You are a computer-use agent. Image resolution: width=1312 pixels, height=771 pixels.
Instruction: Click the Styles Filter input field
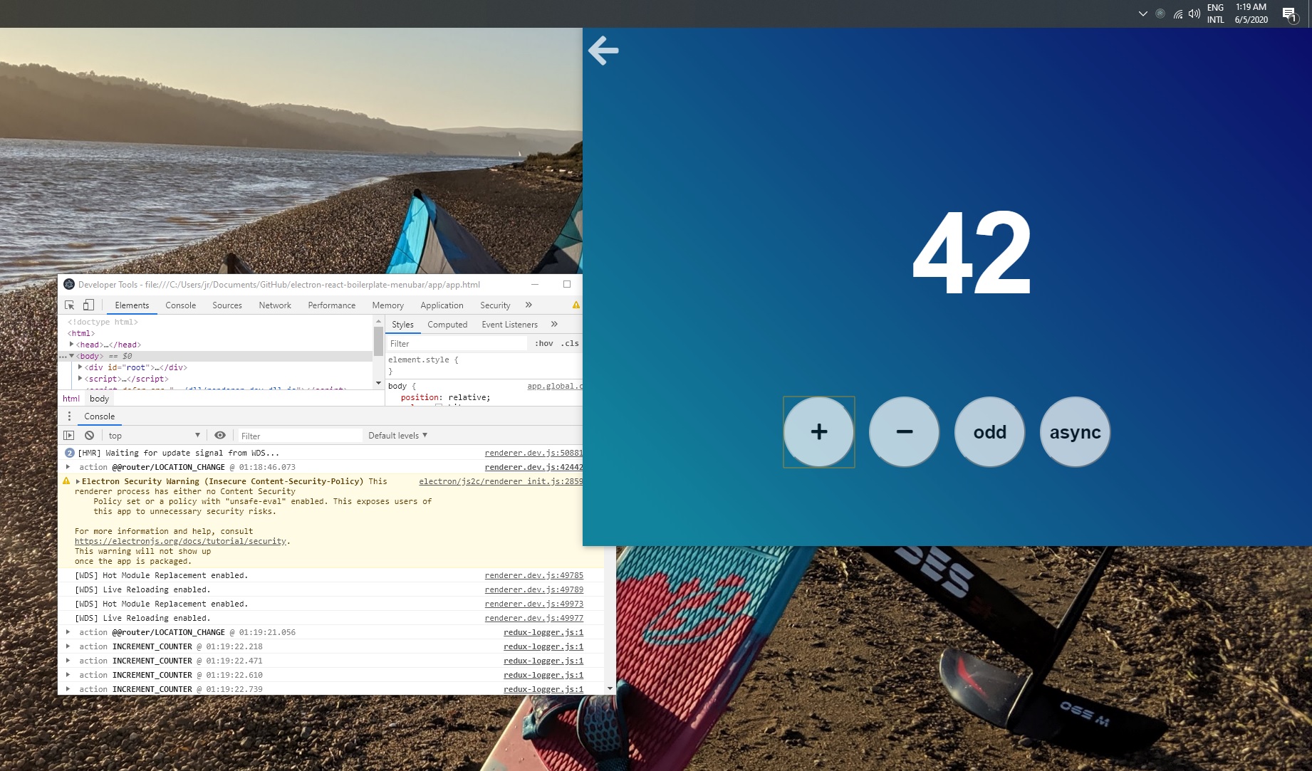(457, 343)
